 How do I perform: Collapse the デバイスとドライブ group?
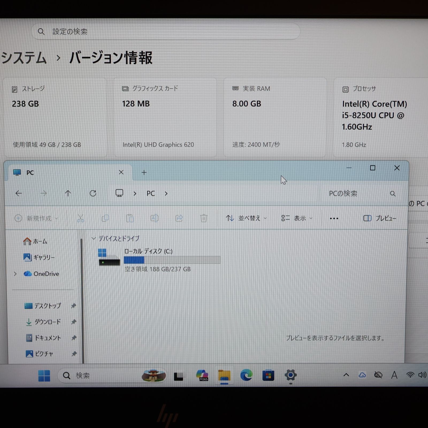pos(93,238)
